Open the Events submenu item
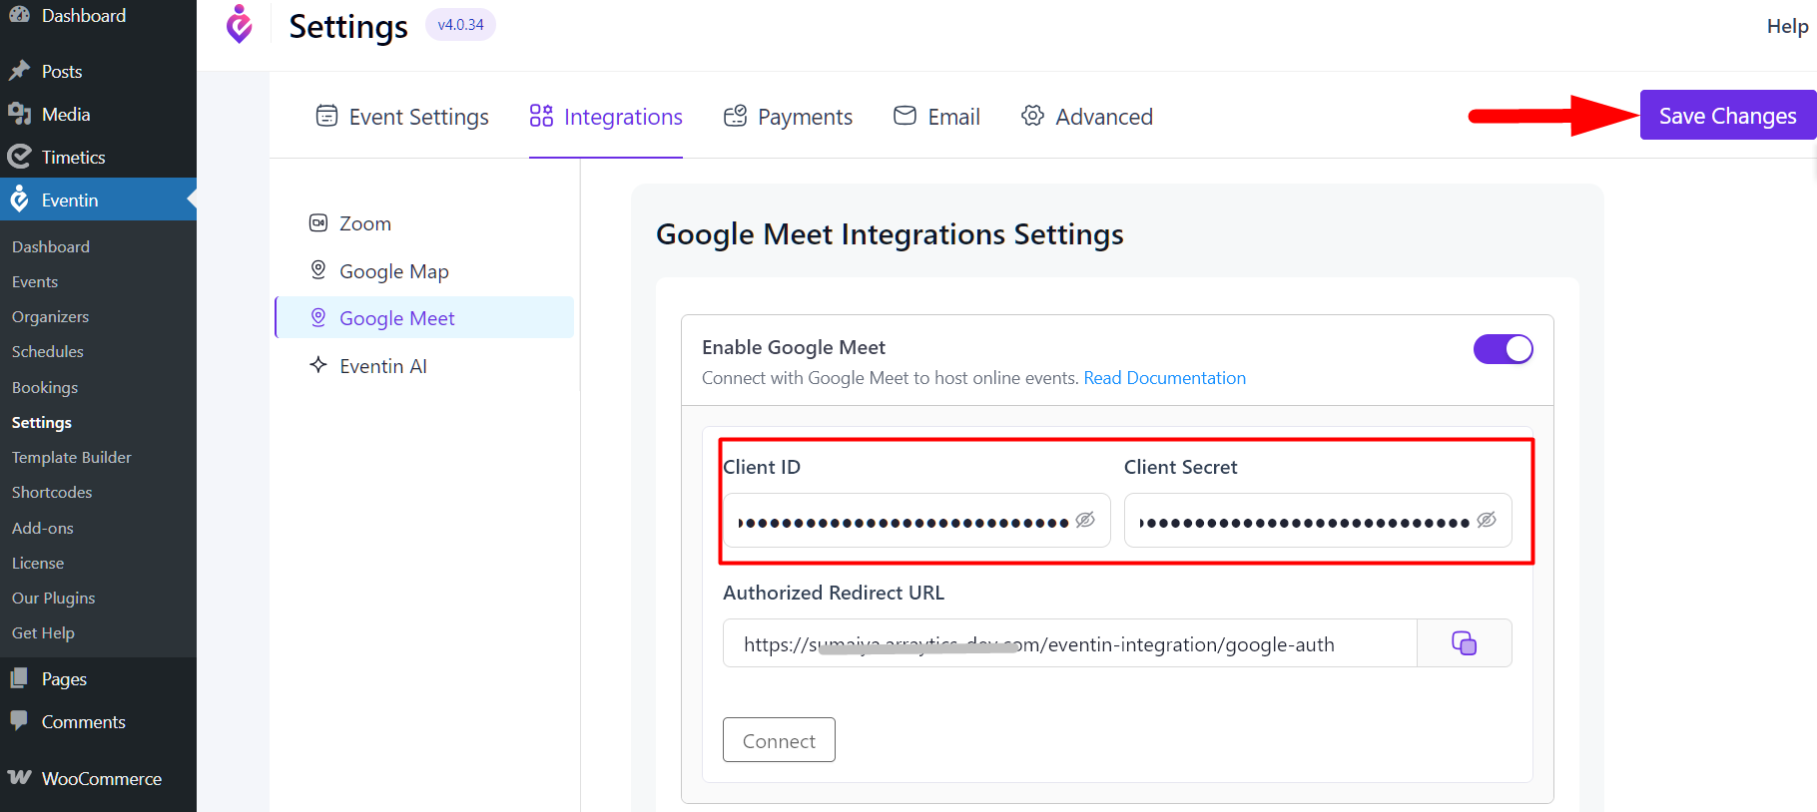The width and height of the screenshot is (1817, 812). tap(35, 281)
